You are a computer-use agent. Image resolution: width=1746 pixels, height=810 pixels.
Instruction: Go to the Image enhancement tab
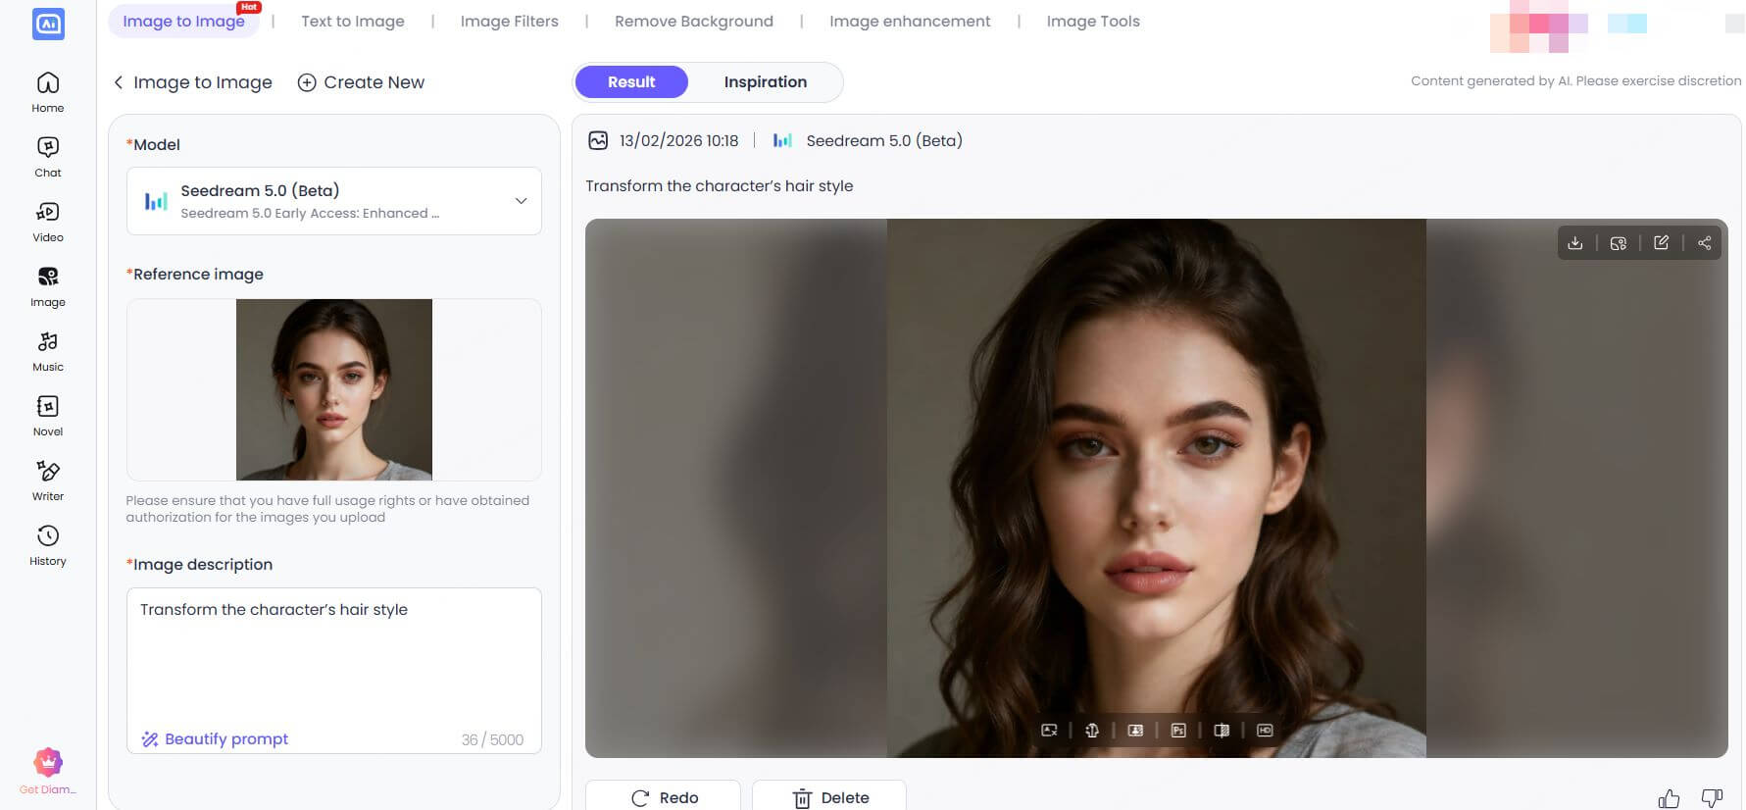point(910,21)
